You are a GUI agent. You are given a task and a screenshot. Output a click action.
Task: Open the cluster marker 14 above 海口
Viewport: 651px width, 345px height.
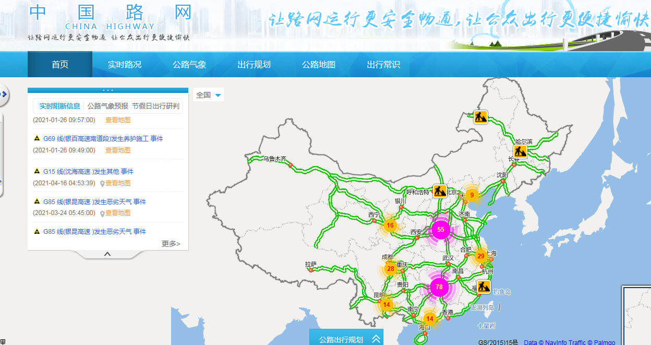(x=430, y=318)
